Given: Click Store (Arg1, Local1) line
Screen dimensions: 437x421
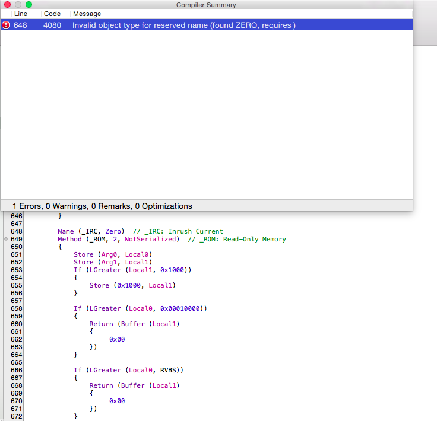Looking at the screenshot, I should (113, 262).
